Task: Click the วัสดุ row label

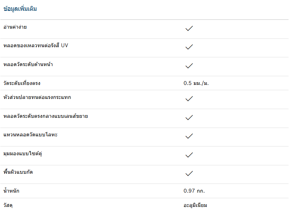Action: (8, 205)
